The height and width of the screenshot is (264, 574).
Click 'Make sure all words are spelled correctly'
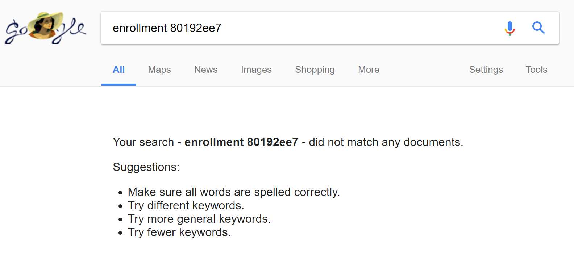tap(234, 192)
